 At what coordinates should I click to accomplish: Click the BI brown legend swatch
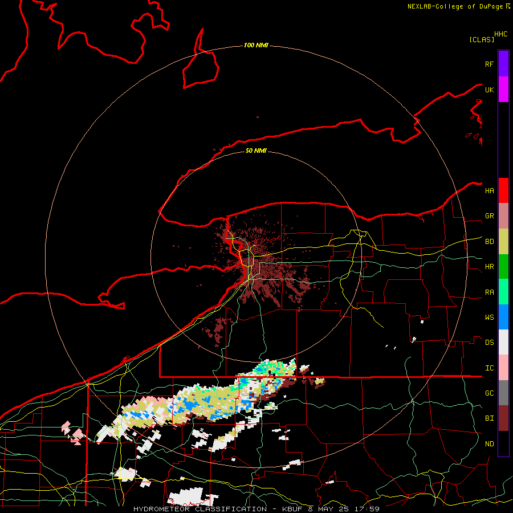pyautogui.click(x=503, y=418)
